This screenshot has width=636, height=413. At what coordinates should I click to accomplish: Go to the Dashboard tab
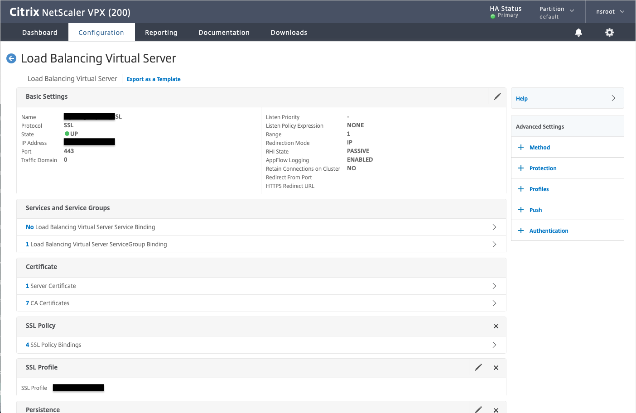pyautogui.click(x=40, y=33)
